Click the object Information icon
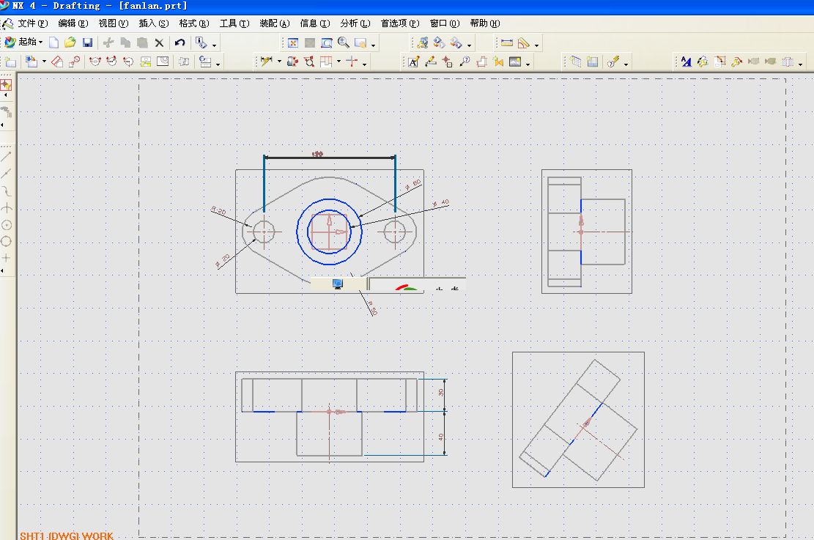This screenshot has width=814, height=540. [x=201, y=42]
